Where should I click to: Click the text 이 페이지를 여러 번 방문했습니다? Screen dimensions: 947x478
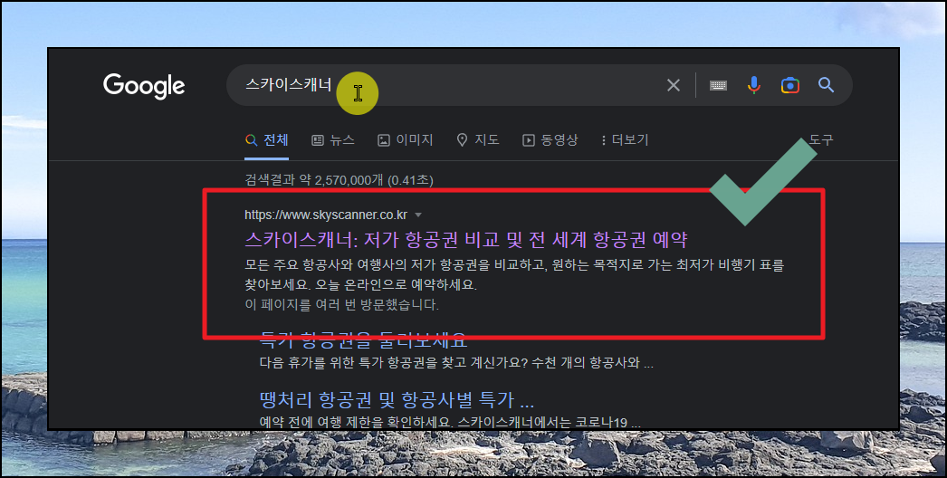(x=342, y=304)
